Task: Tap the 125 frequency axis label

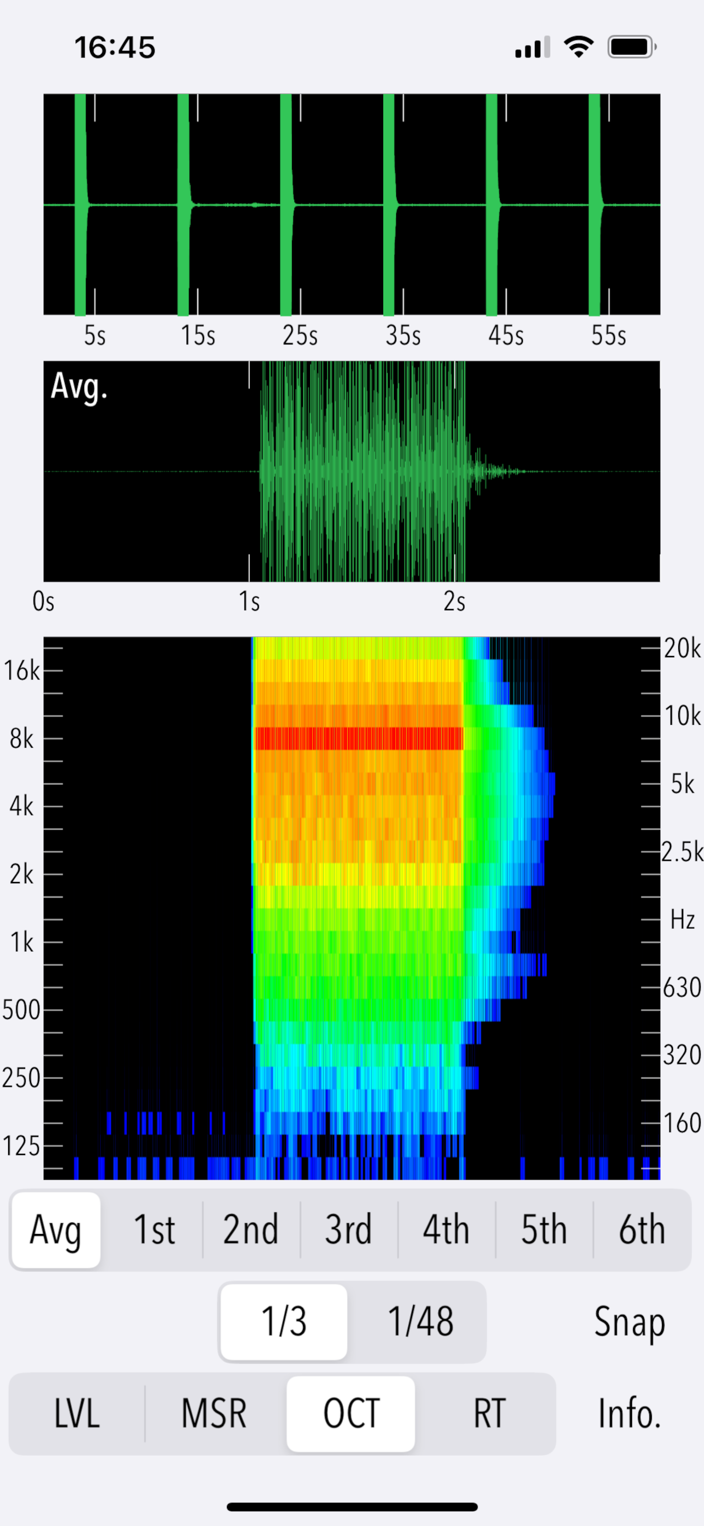Action: pos(21,1146)
